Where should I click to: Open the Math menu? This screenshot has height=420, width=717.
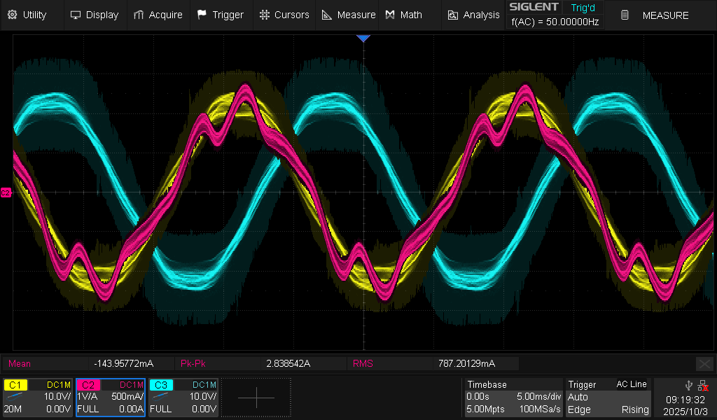[404, 15]
